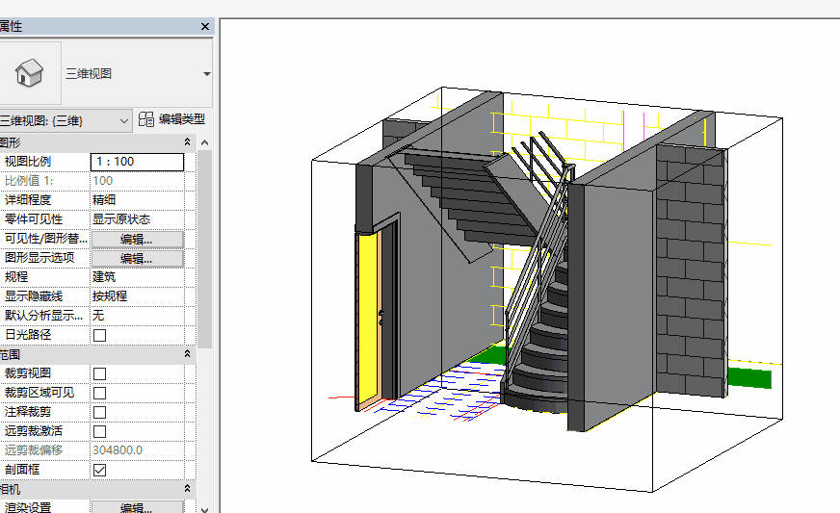This screenshot has width=840, height=513.
Task: Collapse the 范围 section
Action: 187,354
